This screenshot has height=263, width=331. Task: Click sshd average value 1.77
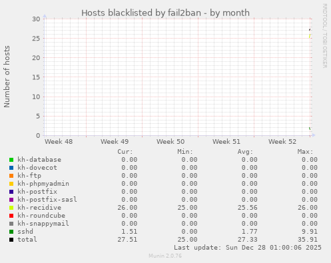[x=249, y=232]
